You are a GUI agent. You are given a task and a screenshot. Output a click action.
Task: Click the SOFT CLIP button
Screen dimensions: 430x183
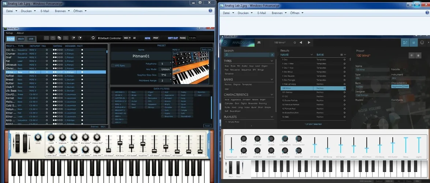point(173,38)
